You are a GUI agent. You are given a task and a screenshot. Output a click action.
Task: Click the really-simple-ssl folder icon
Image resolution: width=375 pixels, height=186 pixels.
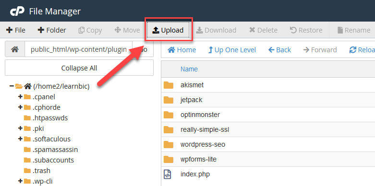point(169,129)
